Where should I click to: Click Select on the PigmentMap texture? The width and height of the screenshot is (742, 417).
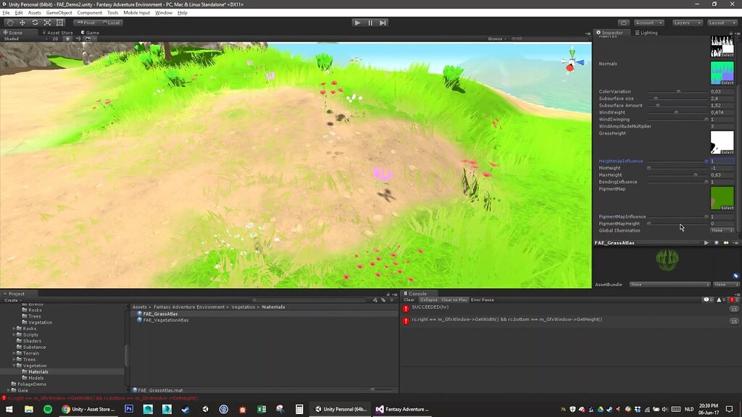727,208
